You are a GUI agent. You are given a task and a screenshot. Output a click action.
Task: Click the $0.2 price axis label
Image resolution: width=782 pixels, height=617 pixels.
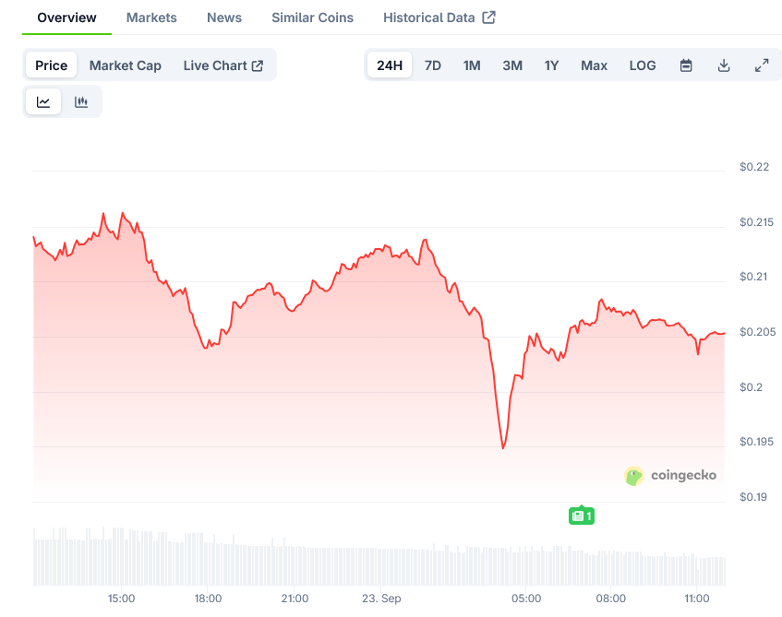click(x=751, y=386)
